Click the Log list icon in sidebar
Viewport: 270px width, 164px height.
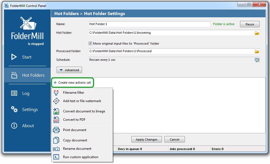[14, 93]
